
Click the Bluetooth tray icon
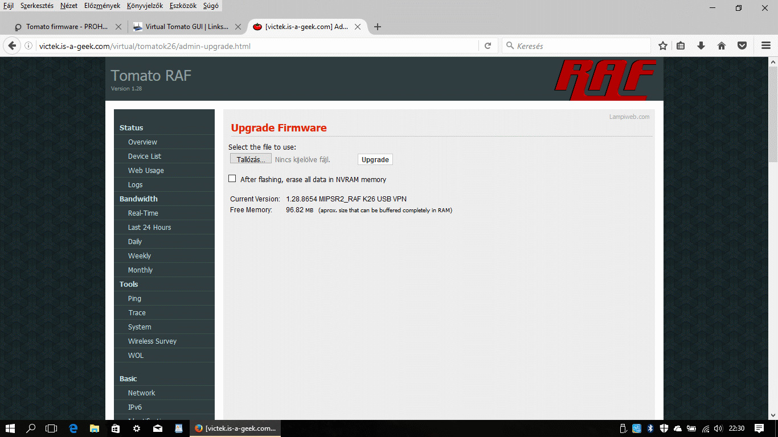pos(650,428)
